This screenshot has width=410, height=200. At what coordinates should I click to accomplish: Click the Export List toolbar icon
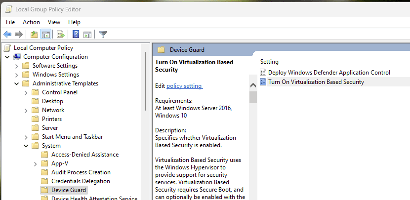(61, 34)
